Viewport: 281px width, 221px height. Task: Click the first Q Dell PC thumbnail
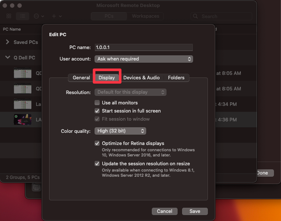coord(23,73)
